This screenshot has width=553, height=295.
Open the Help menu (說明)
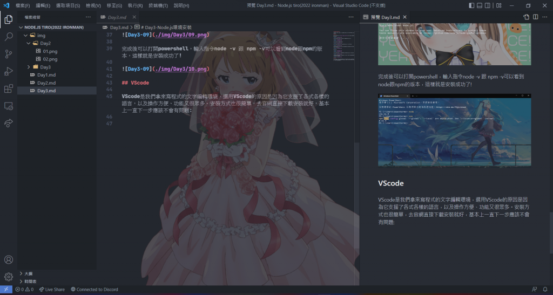pyautogui.click(x=181, y=5)
